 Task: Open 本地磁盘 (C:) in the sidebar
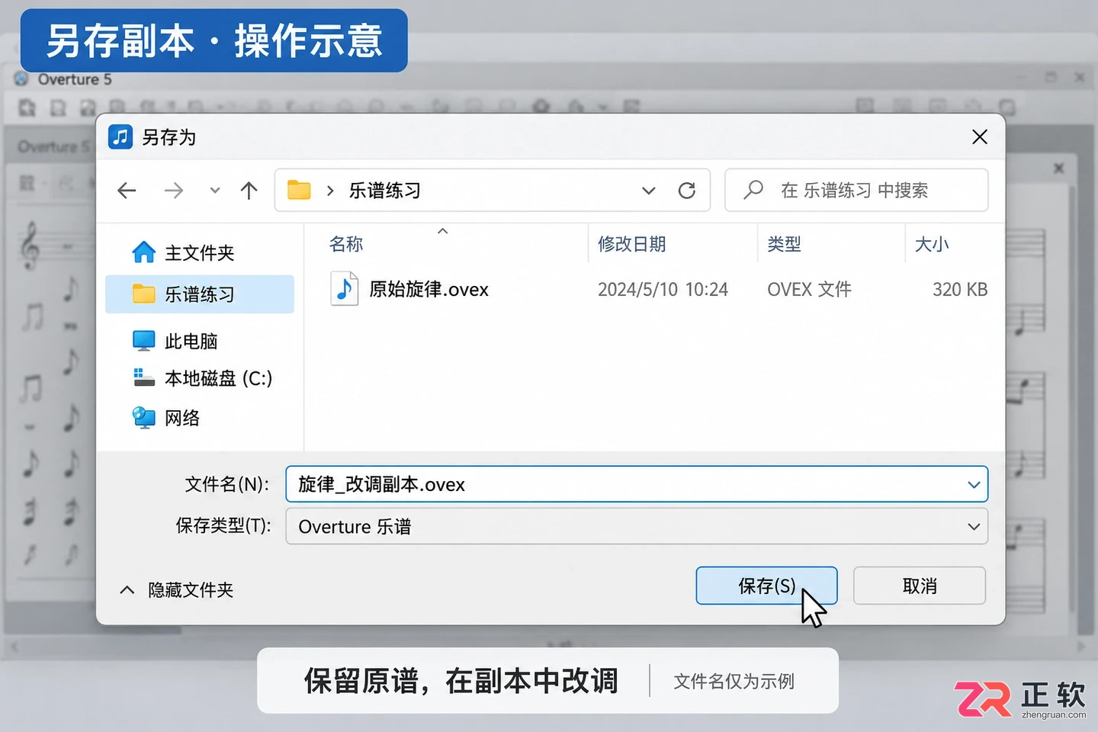pos(203,378)
